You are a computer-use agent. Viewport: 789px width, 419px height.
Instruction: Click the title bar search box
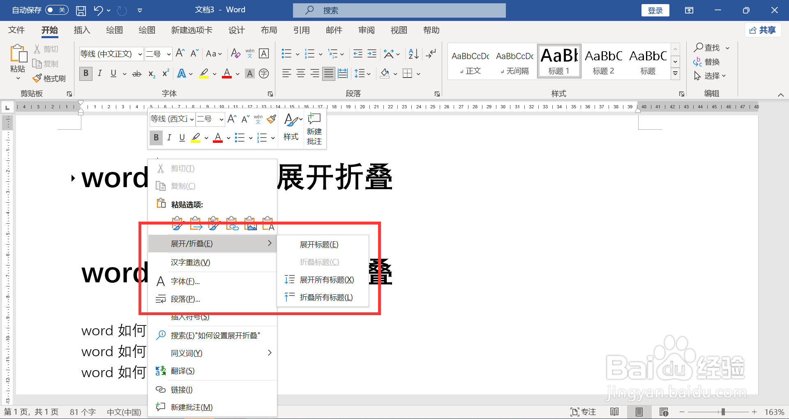399,10
